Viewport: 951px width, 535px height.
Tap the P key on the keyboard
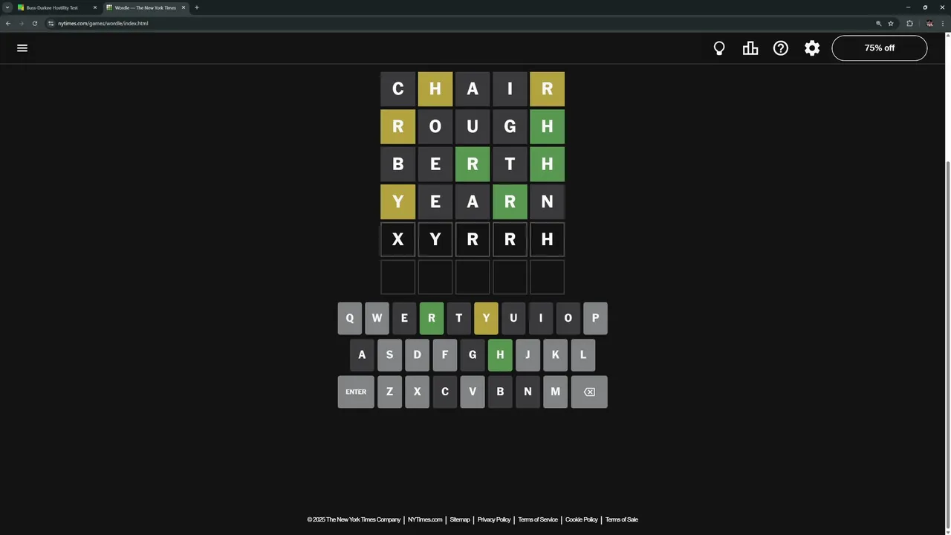click(x=595, y=318)
